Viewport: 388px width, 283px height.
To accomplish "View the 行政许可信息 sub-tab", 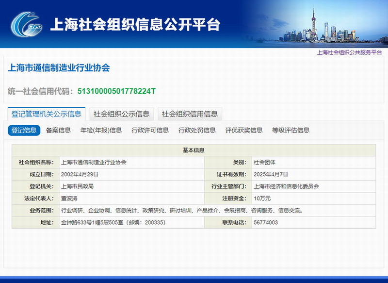I will (x=150, y=130).
